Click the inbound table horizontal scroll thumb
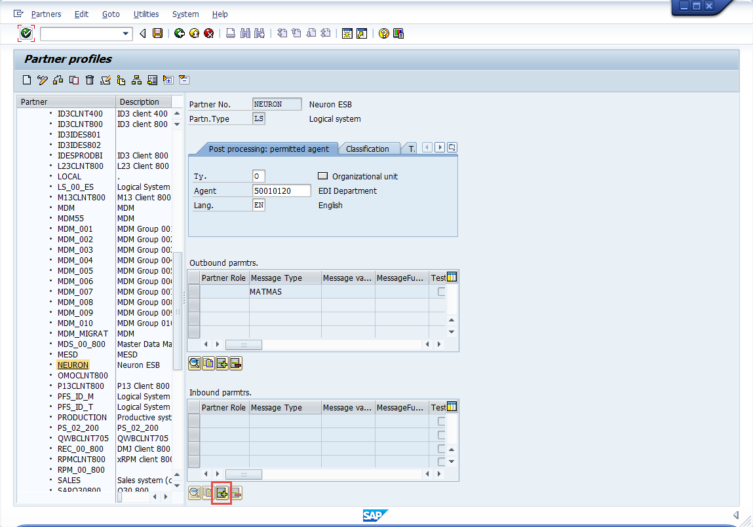This screenshot has height=527, width=753. coord(244,474)
